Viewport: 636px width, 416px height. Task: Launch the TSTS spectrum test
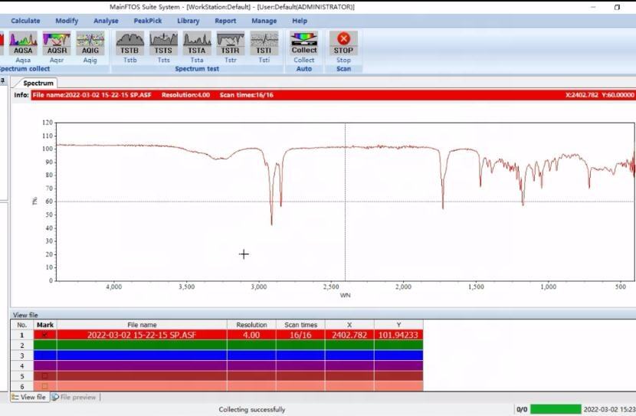163,44
